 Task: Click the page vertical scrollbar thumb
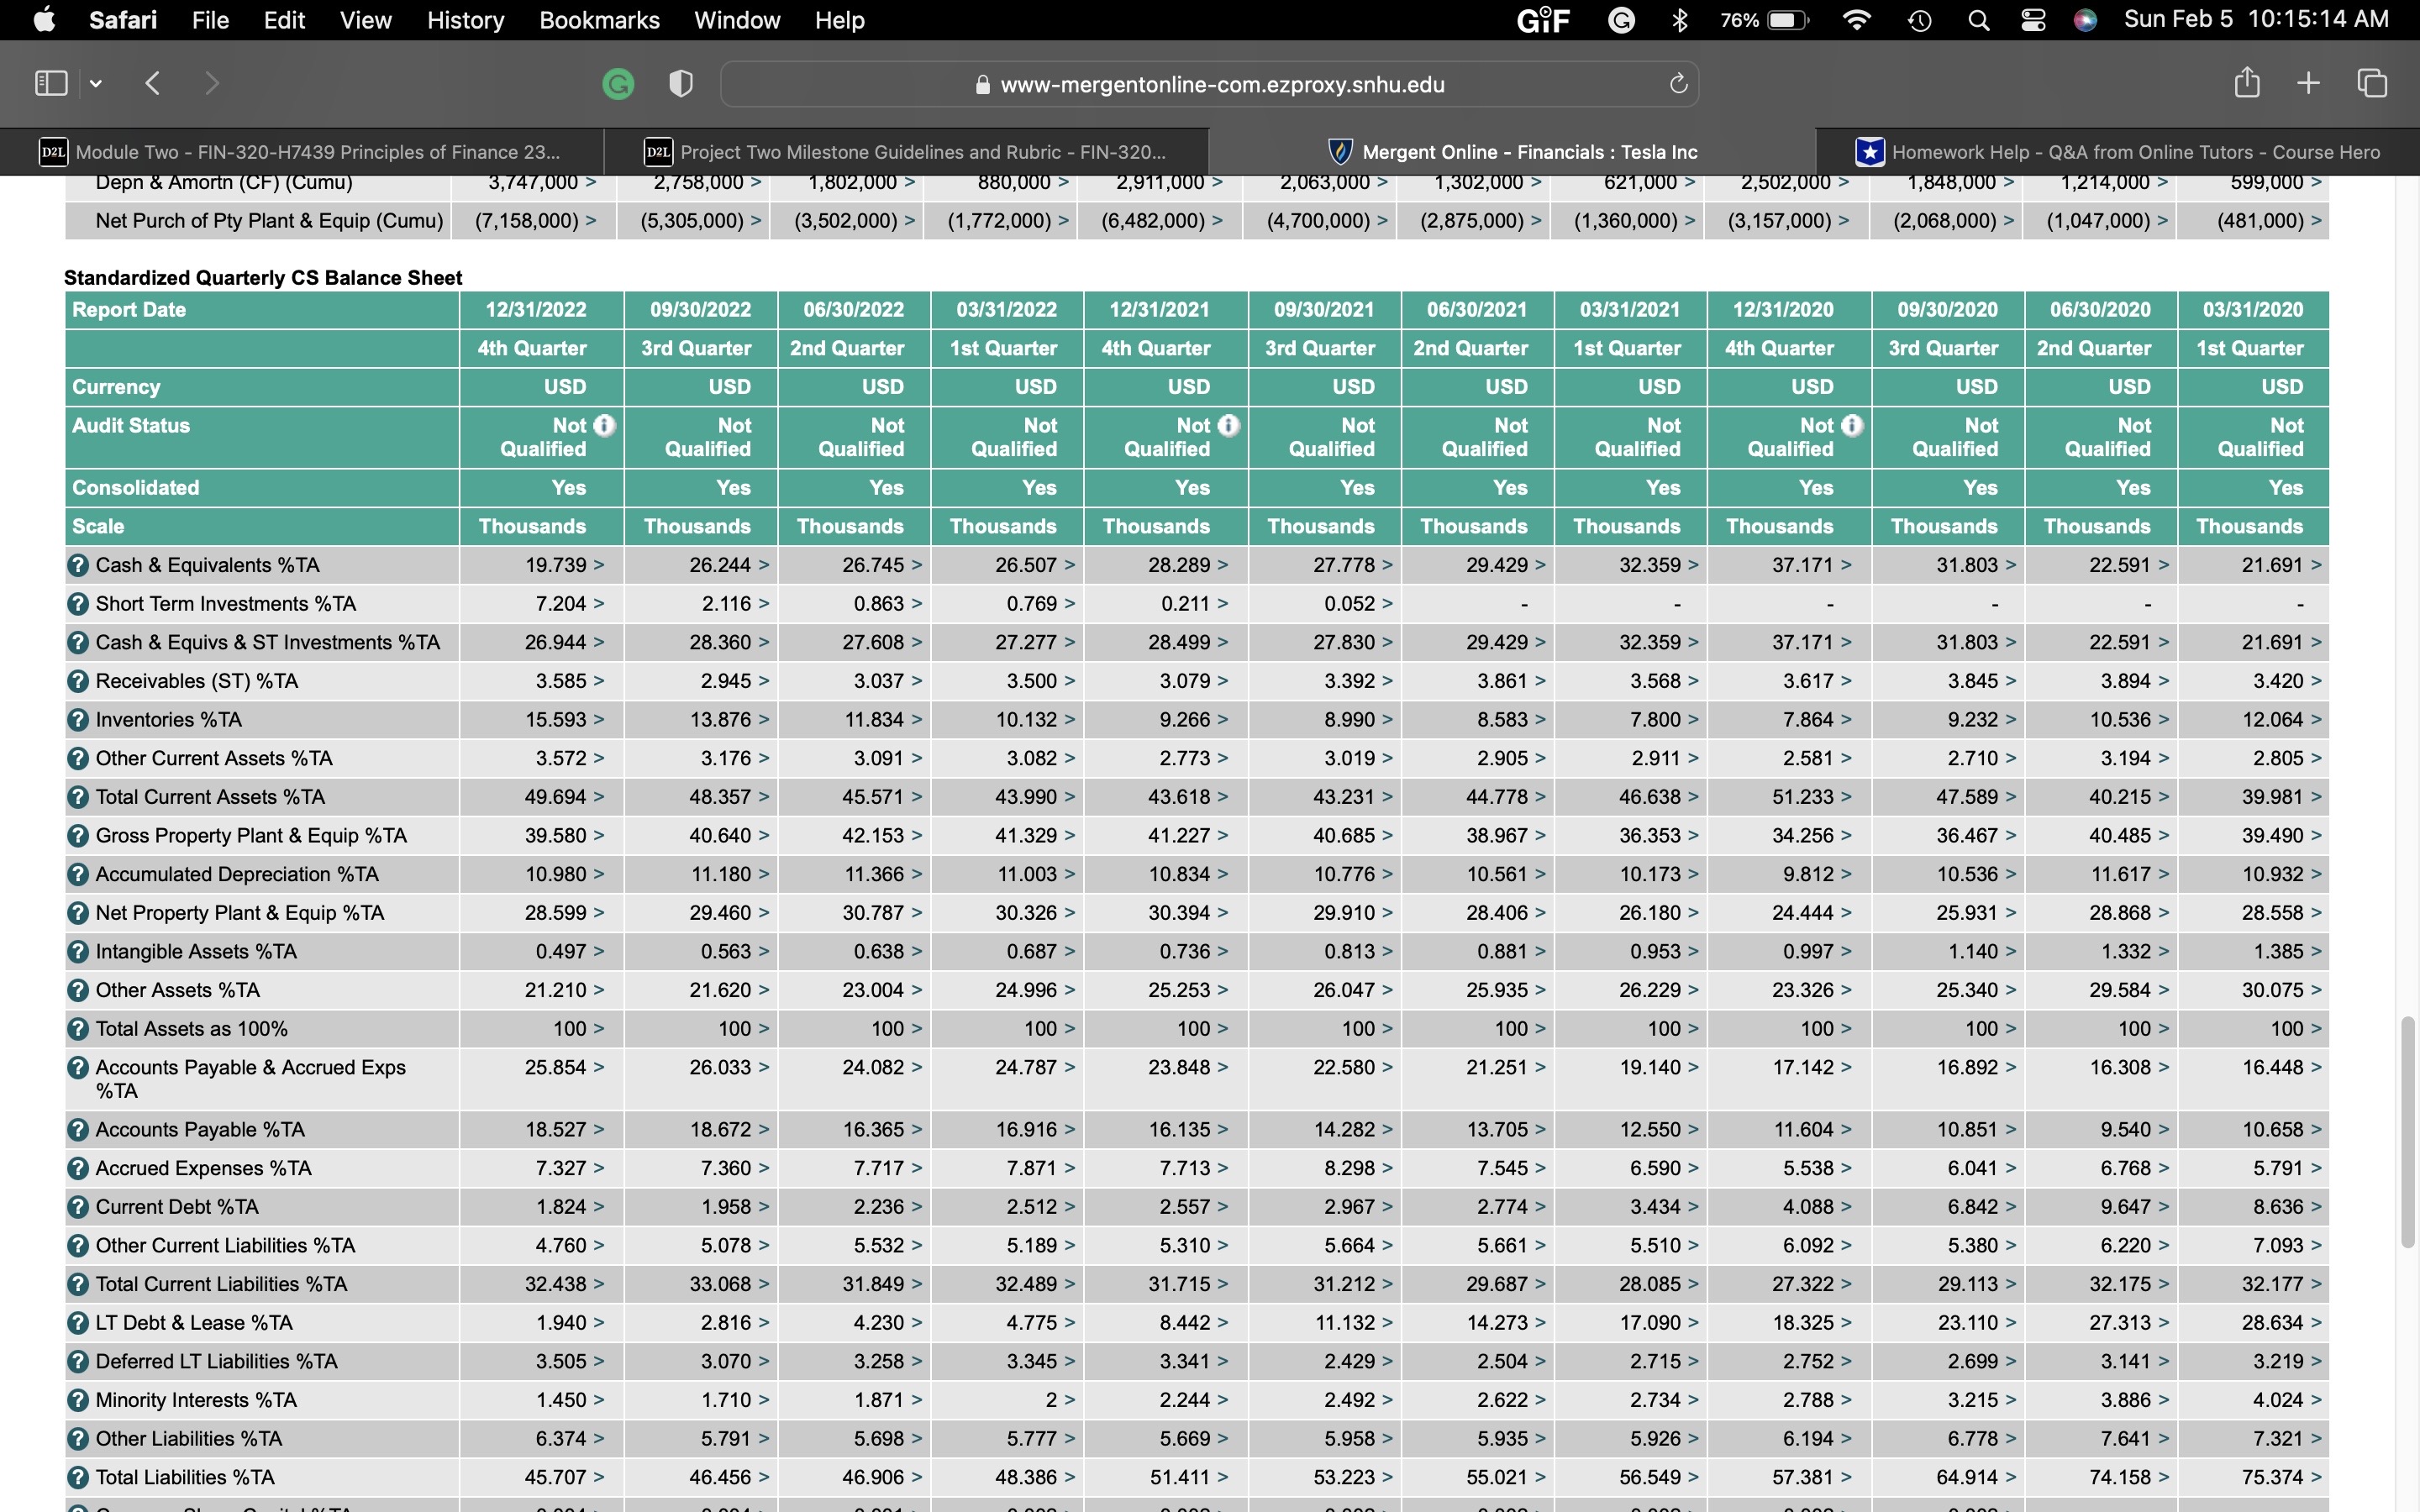2408,1132
